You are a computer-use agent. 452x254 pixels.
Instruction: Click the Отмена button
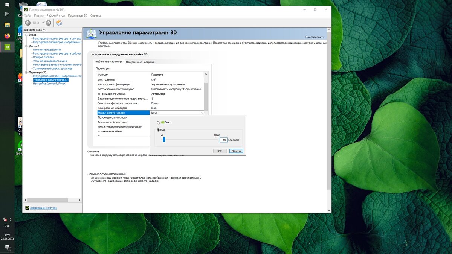coord(236,151)
